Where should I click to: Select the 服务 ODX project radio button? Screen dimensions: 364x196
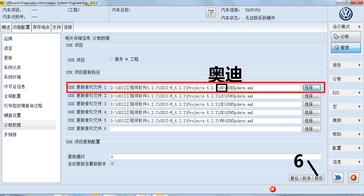pyautogui.click(x=111, y=59)
